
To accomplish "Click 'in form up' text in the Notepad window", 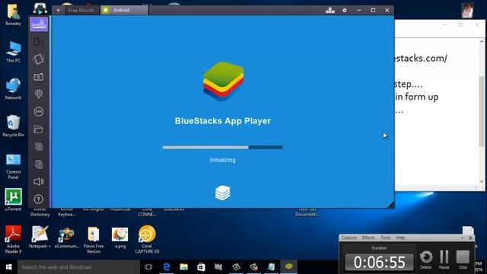I will [x=417, y=97].
